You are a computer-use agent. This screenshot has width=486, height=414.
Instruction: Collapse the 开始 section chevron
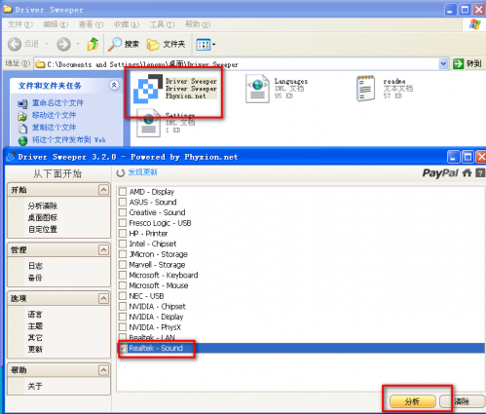103,190
